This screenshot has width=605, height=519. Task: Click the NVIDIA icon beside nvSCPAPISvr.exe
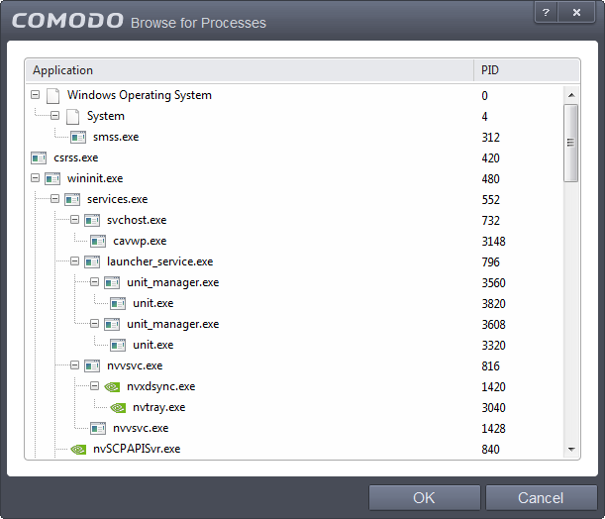[x=78, y=449]
